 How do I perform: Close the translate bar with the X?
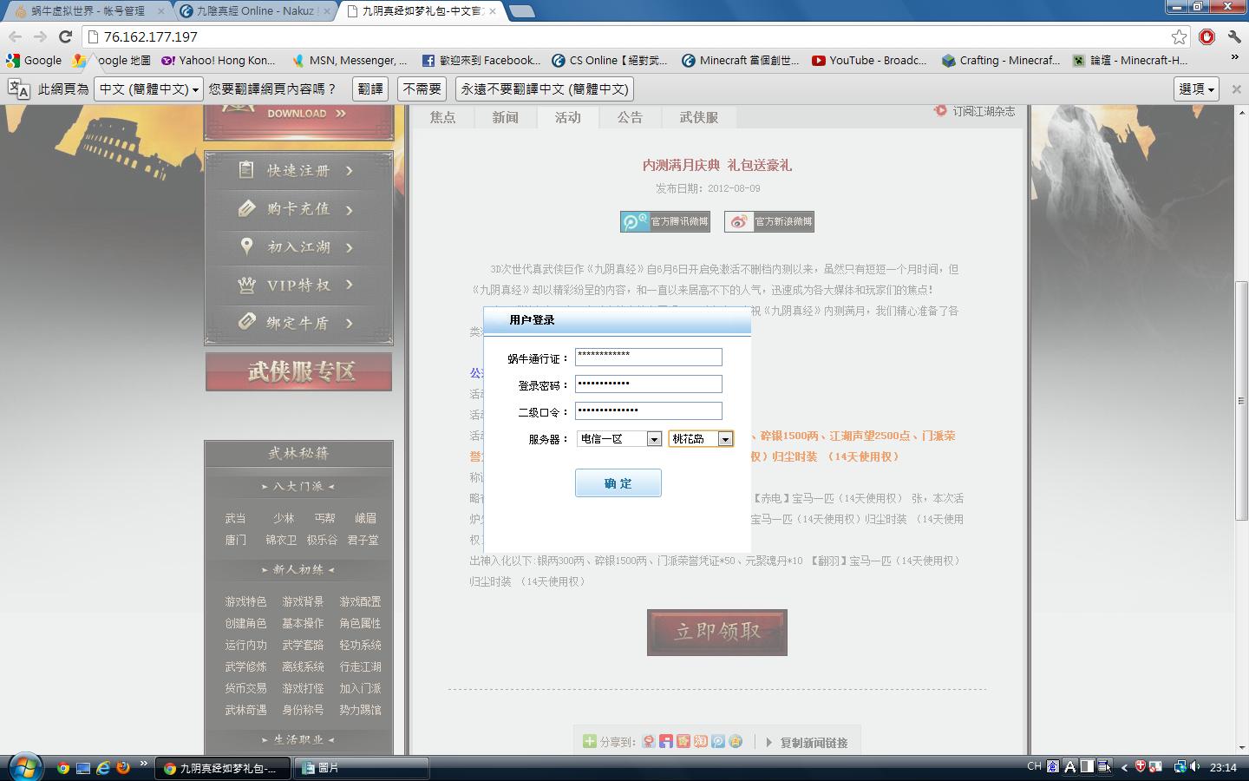(x=1236, y=89)
